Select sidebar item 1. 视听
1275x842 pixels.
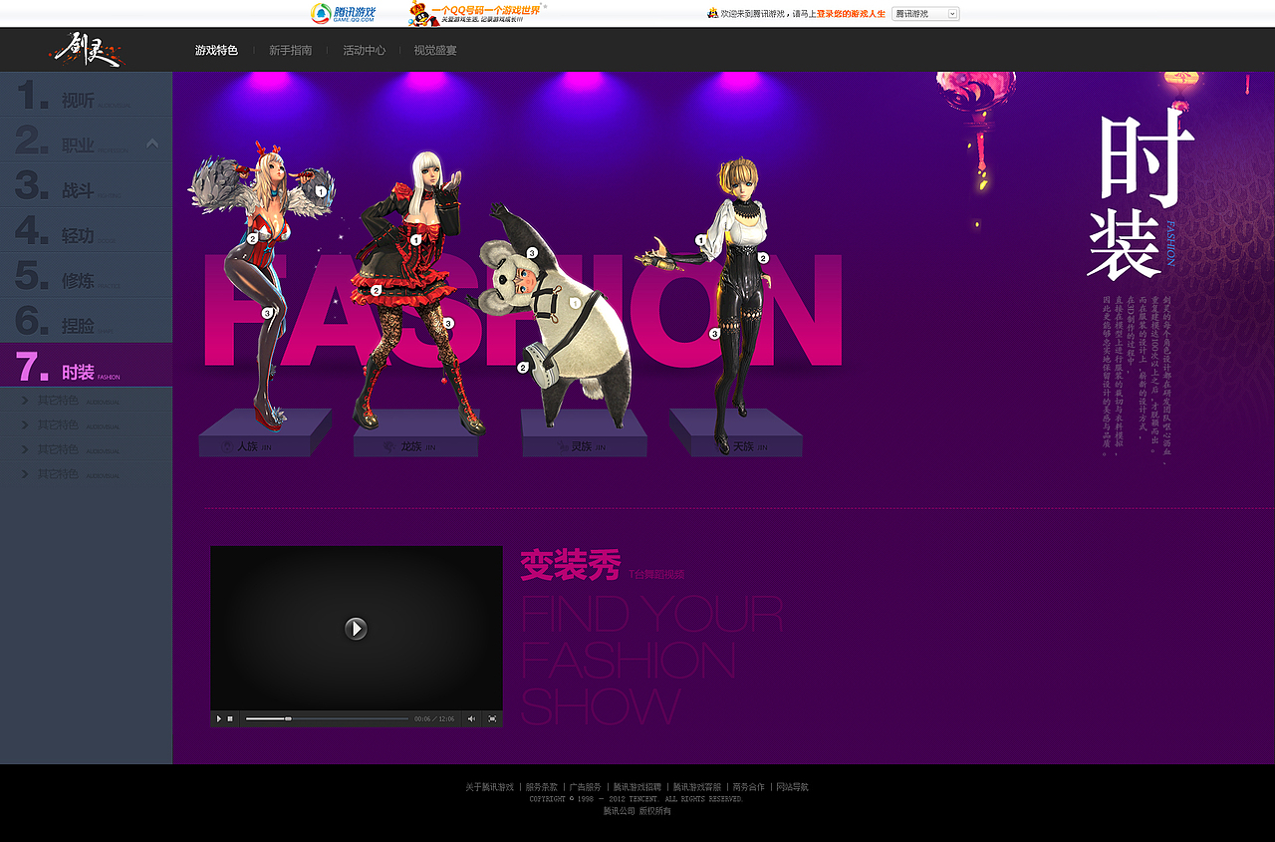tap(86, 95)
